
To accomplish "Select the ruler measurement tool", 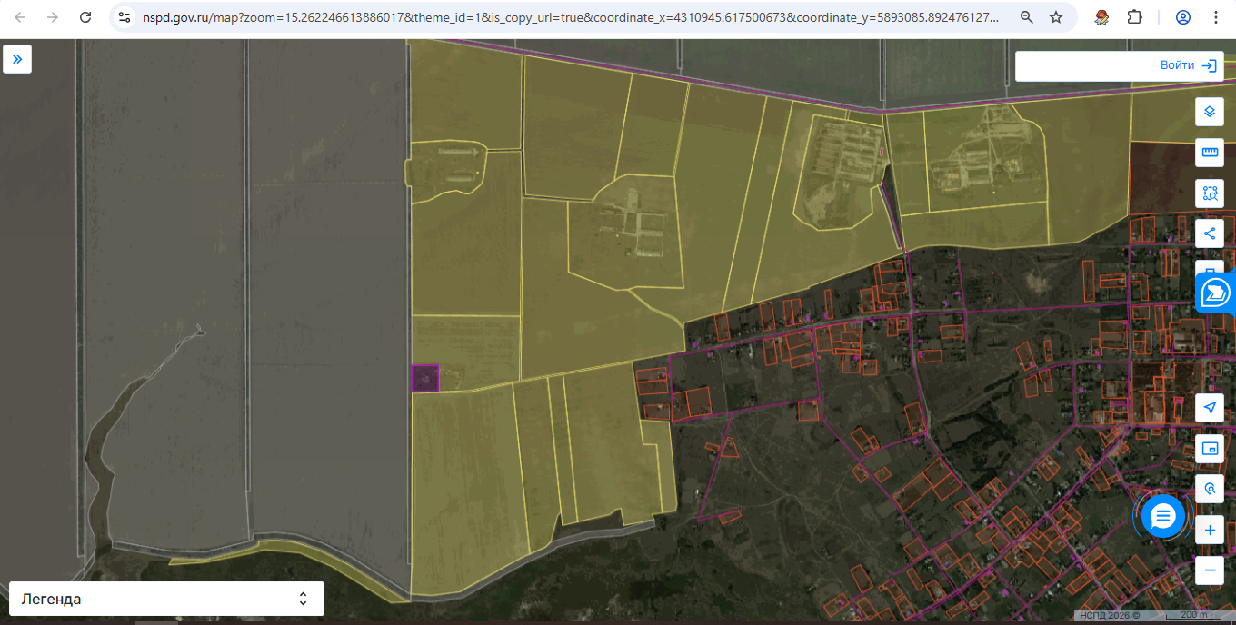I will click(1210, 153).
